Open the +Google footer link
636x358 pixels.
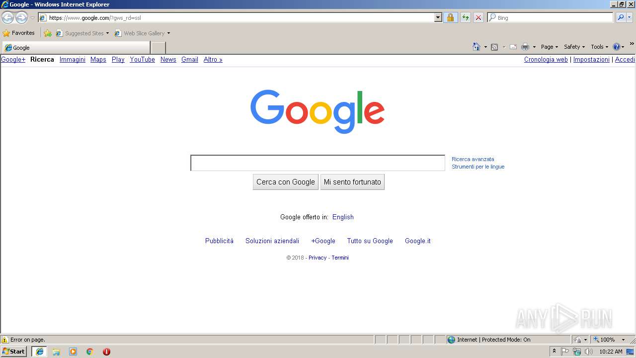pyautogui.click(x=323, y=241)
